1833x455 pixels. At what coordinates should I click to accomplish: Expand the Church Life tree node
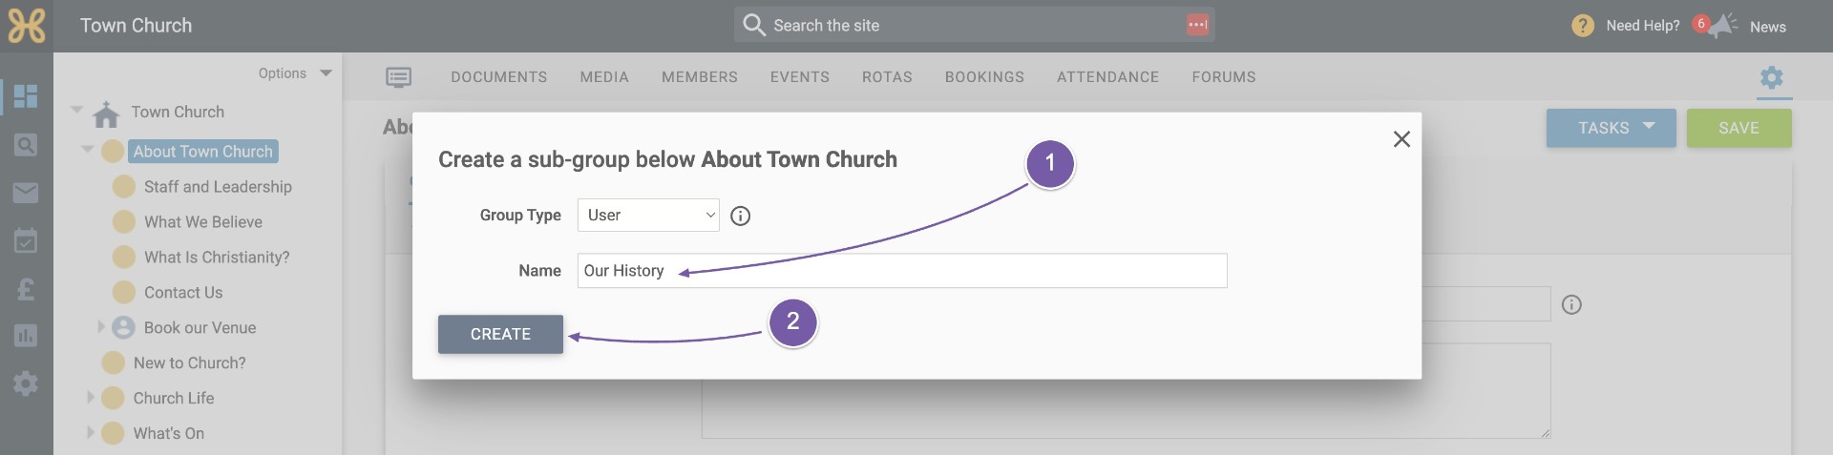[91, 398]
